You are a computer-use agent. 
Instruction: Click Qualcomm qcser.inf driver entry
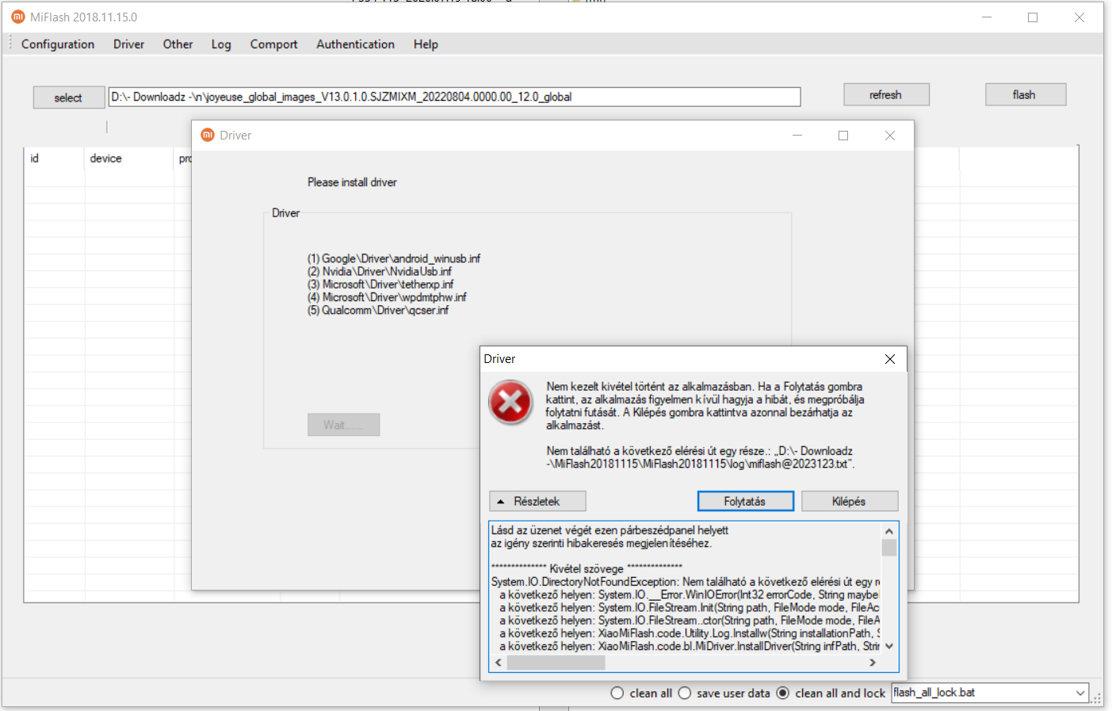point(378,310)
